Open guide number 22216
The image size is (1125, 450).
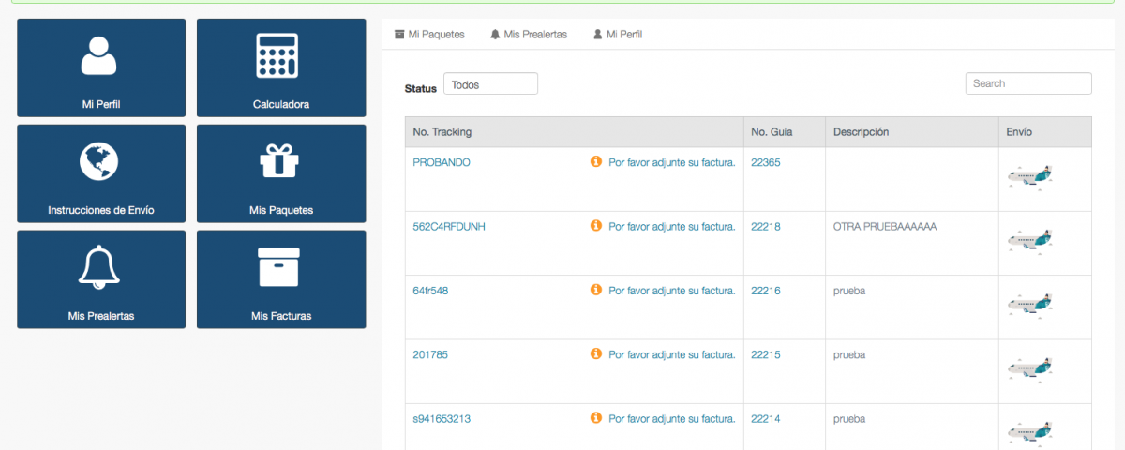(766, 291)
